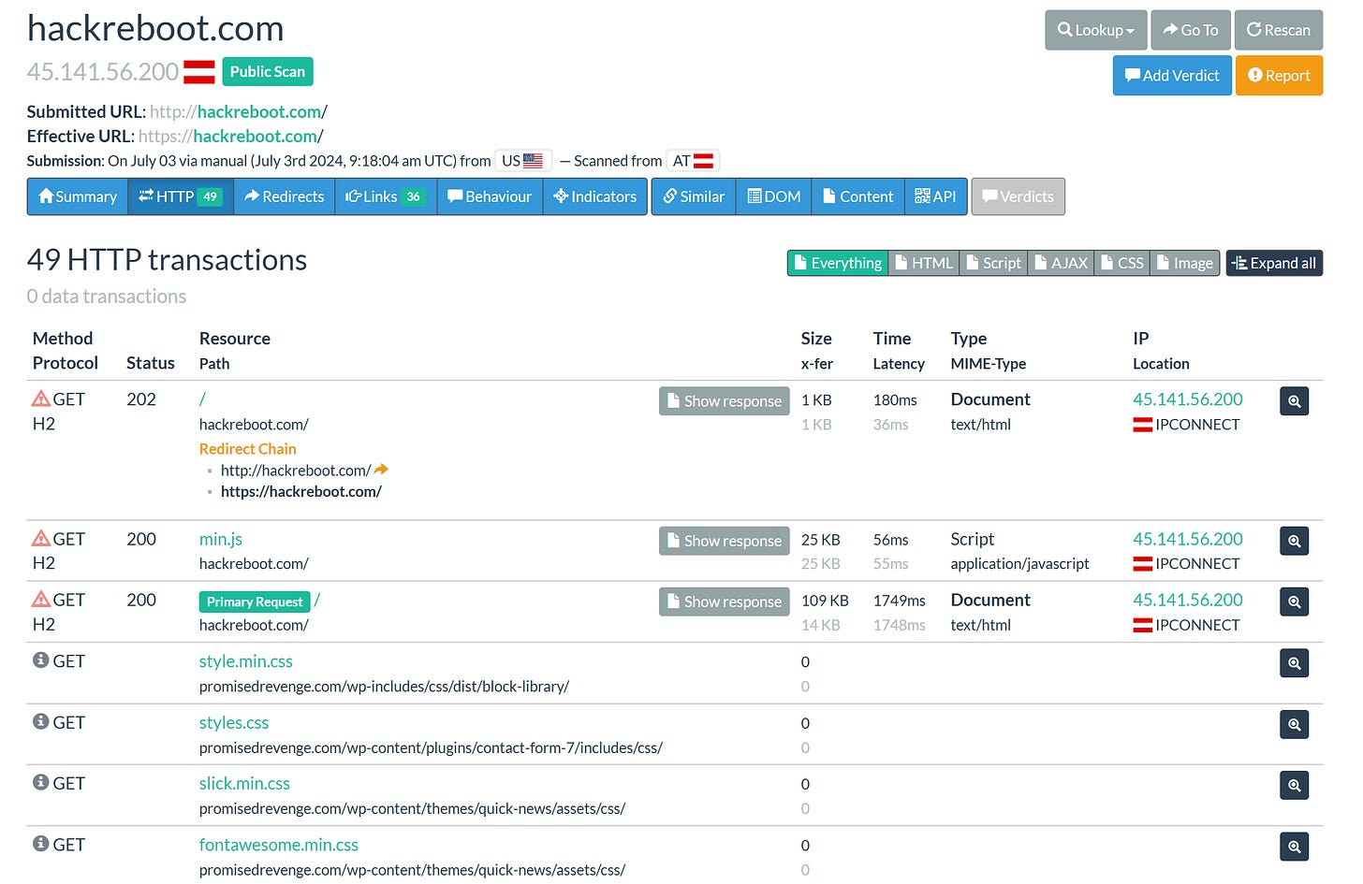Screen dimensions: 1363x884
Task: Show response for the status 202 request
Action: click(724, 401)
